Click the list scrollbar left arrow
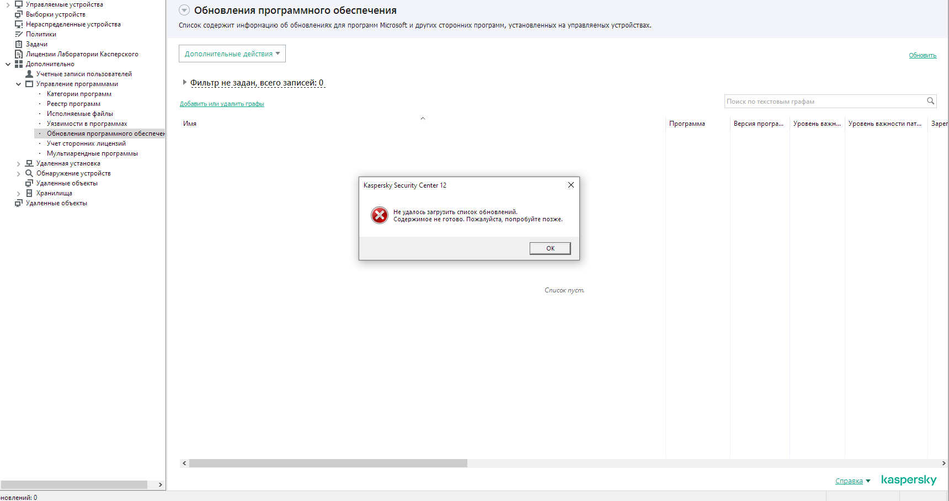This screenshot has height=501, width=949. point(184,463)
